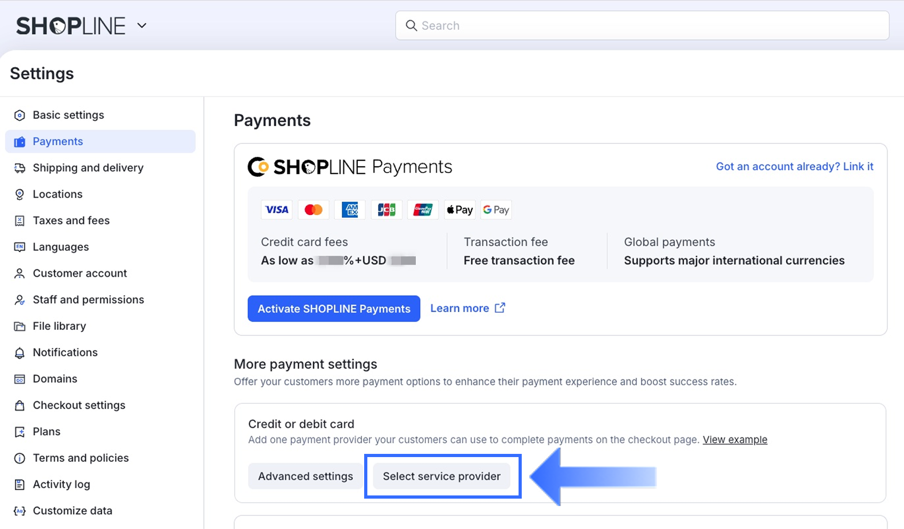Open the File library section
904x529 pixels.
point(59,326)
